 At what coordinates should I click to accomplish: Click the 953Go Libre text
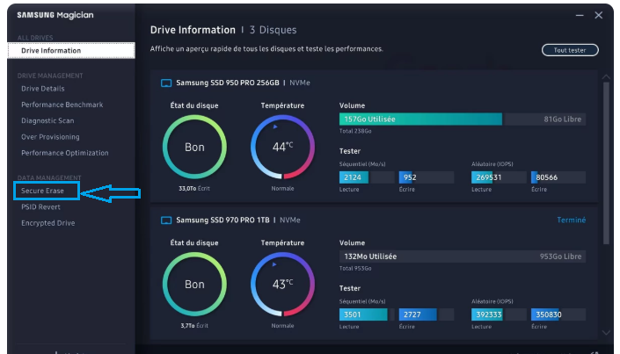click(560, 256)
